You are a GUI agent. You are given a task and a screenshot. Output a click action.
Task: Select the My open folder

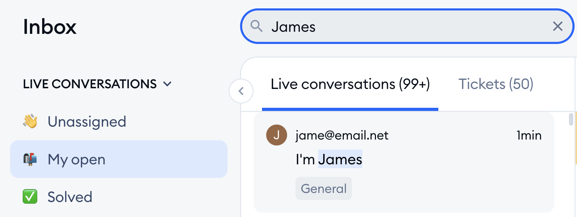point(119,159)
